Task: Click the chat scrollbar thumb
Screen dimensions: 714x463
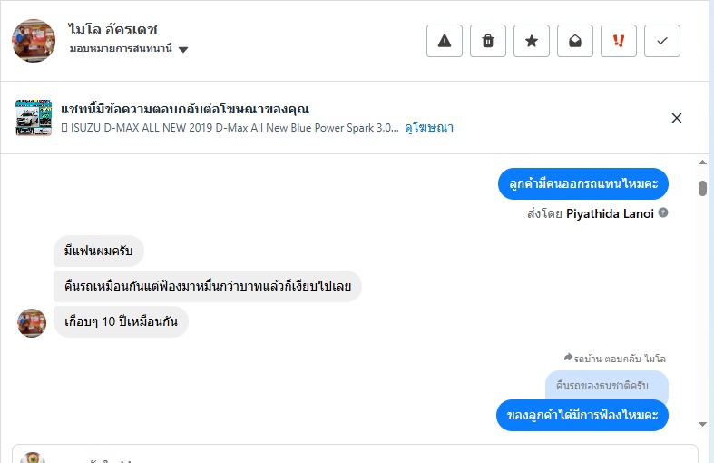Action: [702, 188]
